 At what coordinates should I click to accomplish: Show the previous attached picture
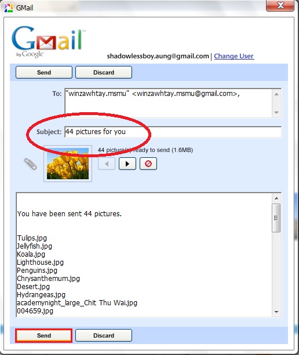point(107,164)
